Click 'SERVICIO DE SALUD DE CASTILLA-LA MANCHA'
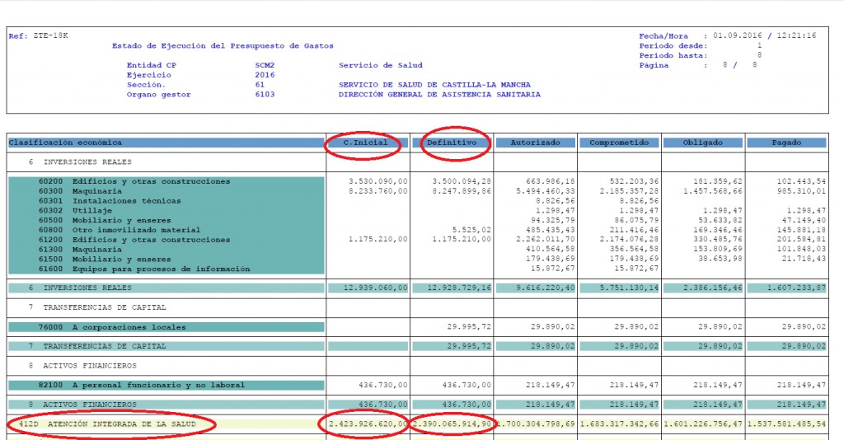The width and height of the screenshot is (844, 440). tap(434, 84)
